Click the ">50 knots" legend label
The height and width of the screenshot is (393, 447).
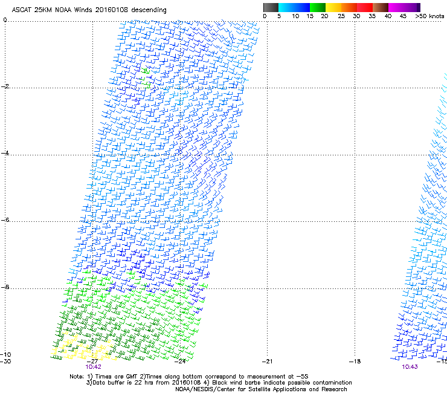[429, 16]
